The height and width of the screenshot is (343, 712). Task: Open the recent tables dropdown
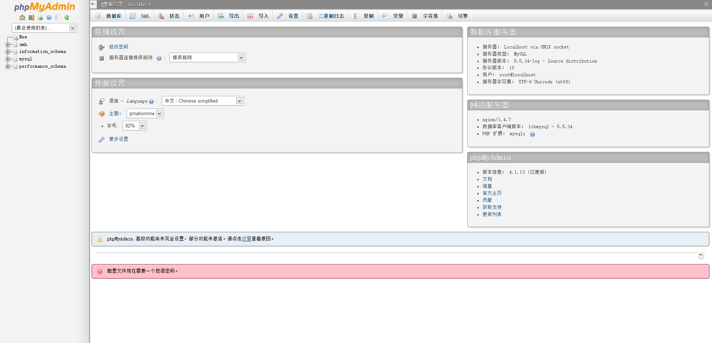tap(44, 28)
